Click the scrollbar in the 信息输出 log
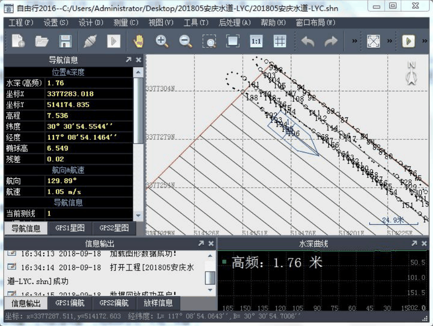 pos(209,277)
